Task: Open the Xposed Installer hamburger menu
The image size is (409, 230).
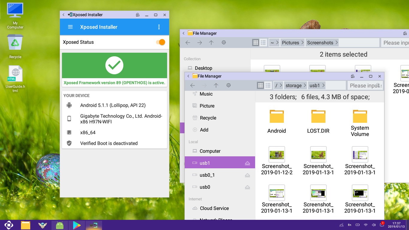Action: tap(70, 27)
